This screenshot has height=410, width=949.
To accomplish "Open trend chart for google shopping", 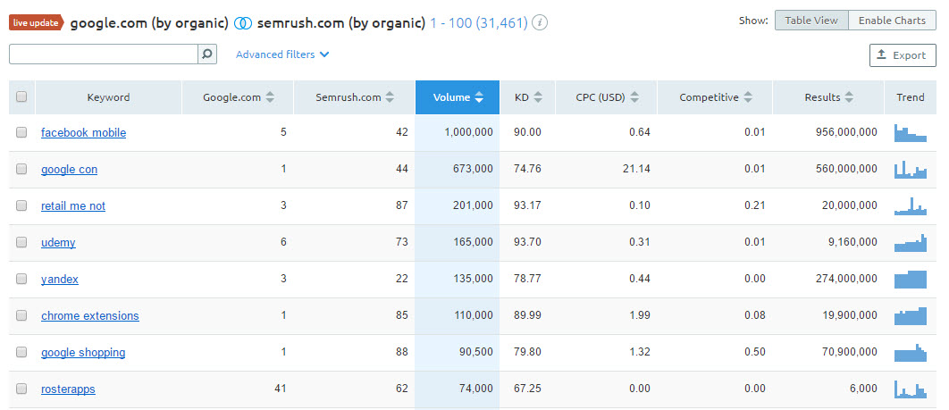I will point(911,353).
